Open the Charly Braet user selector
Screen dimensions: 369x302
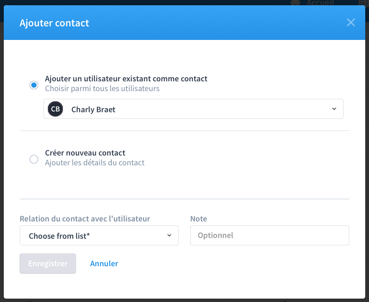click(194, 109)
